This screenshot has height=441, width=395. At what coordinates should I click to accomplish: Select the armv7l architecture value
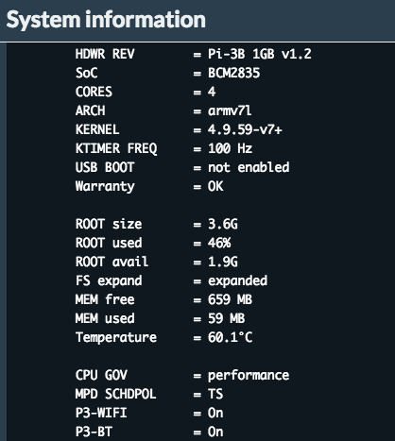[x=230, y=110]
